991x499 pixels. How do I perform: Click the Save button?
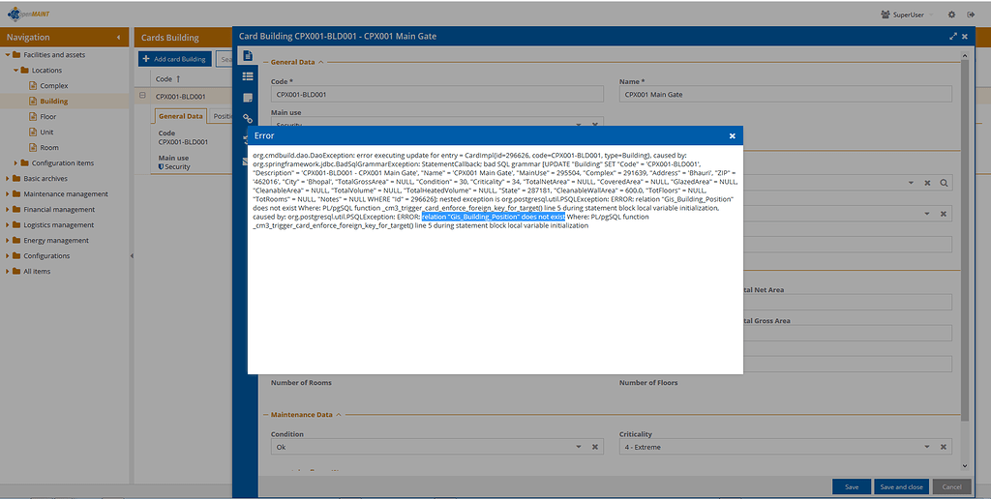click(852, 487)
